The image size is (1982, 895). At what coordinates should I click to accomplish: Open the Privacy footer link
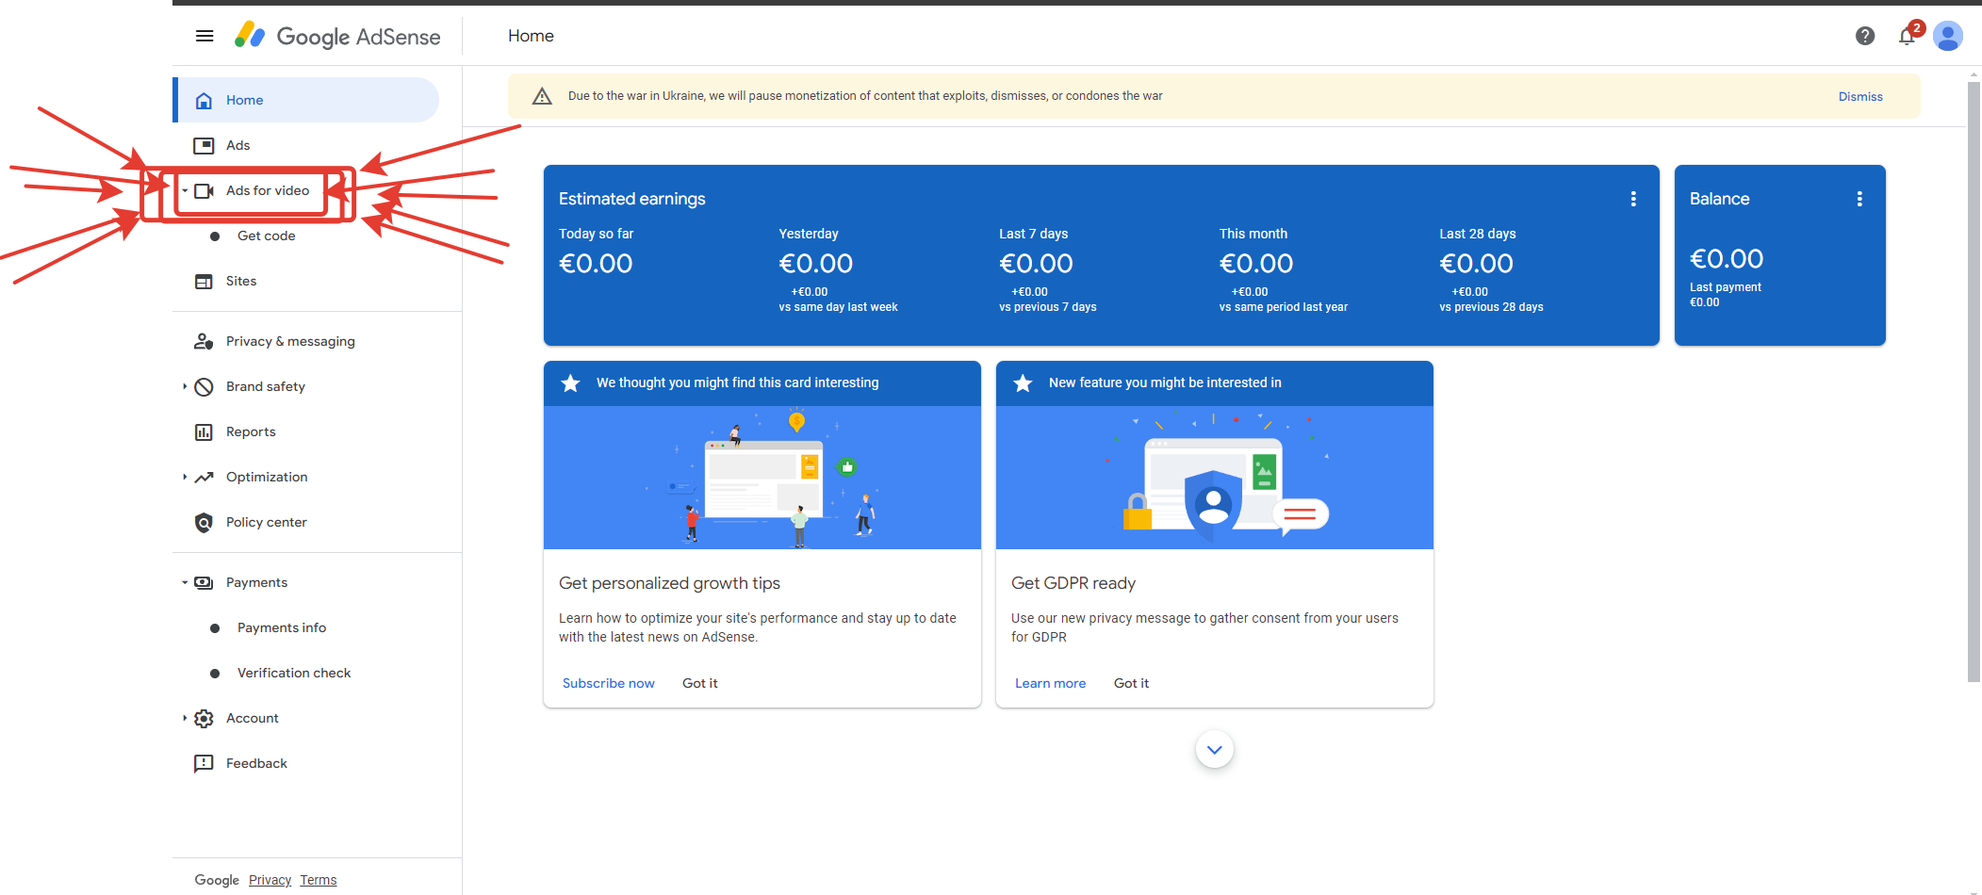point(270,880)
